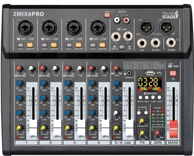Click channel 1 white fader cap
This screenshot has width=194, height=156.
point(33,128)
